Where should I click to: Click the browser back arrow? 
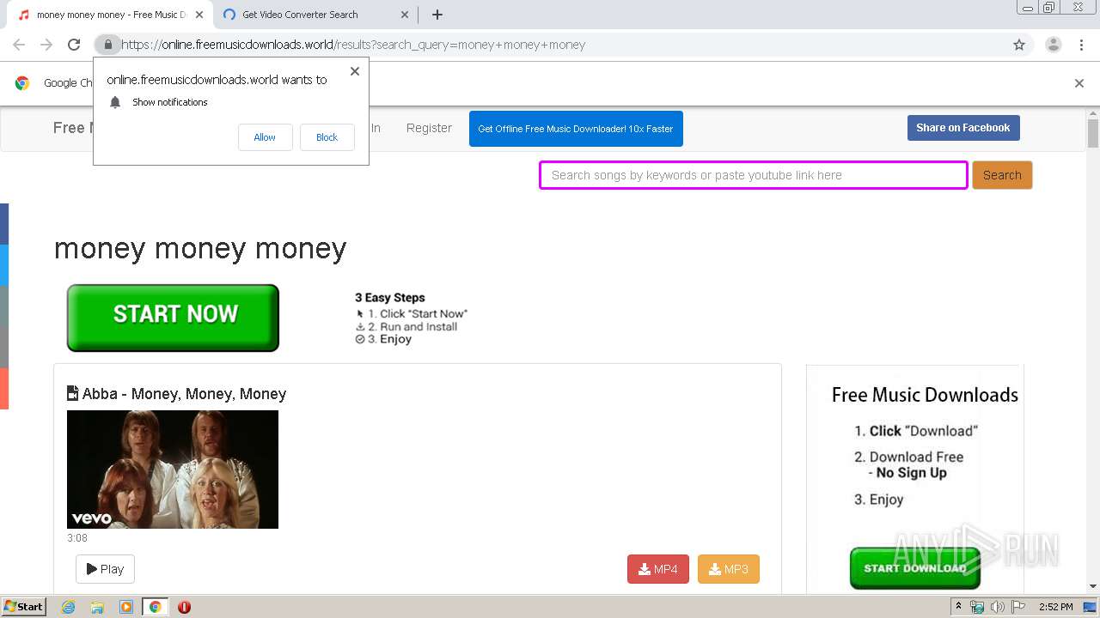[19, 45]
